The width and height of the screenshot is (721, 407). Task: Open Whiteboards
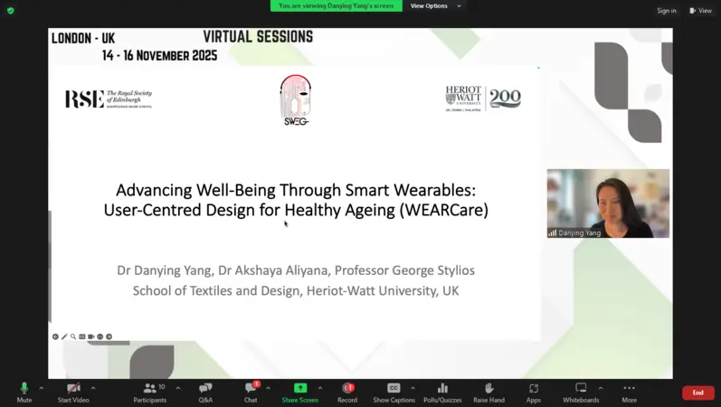point(581,389)
